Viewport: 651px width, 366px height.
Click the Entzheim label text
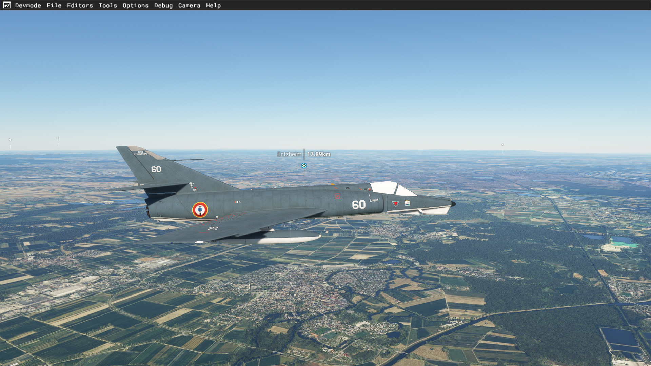(289, 154)
